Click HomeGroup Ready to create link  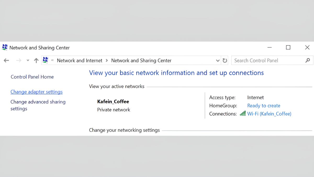[x=264, y=106]
